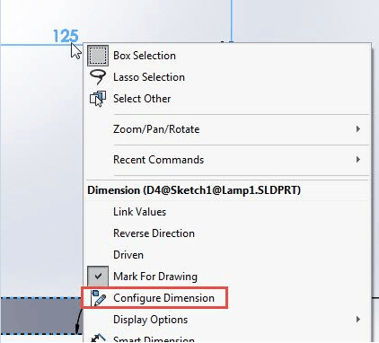Open the Select Other command
This screenshot has width=379, height=343.
pos(142,99)
